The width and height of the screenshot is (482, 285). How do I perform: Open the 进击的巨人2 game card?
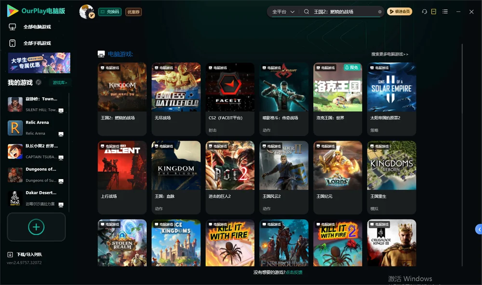[x=230, y=177]
